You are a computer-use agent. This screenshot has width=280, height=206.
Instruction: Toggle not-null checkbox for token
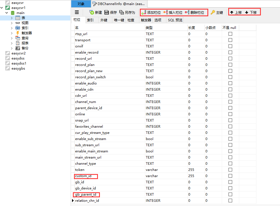pos(230,170)
